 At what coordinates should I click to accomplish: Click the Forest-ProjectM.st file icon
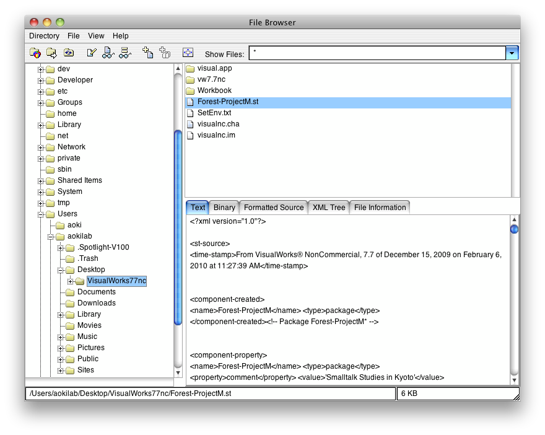(x=190, y=102)
